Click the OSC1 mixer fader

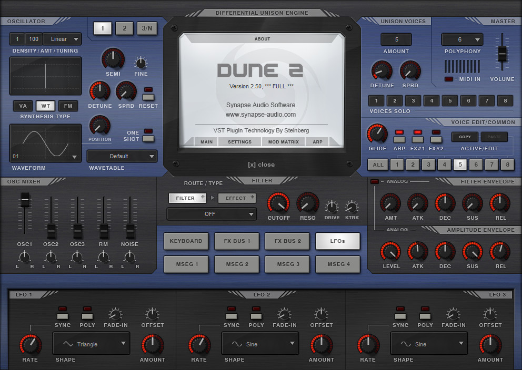25,200
